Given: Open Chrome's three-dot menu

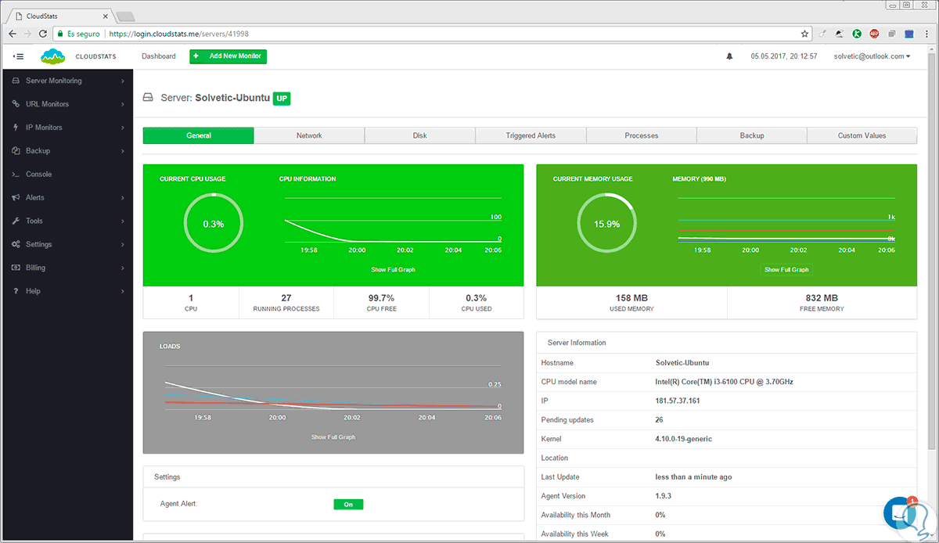Looking at the screenshot, I should tap(926, 34).
